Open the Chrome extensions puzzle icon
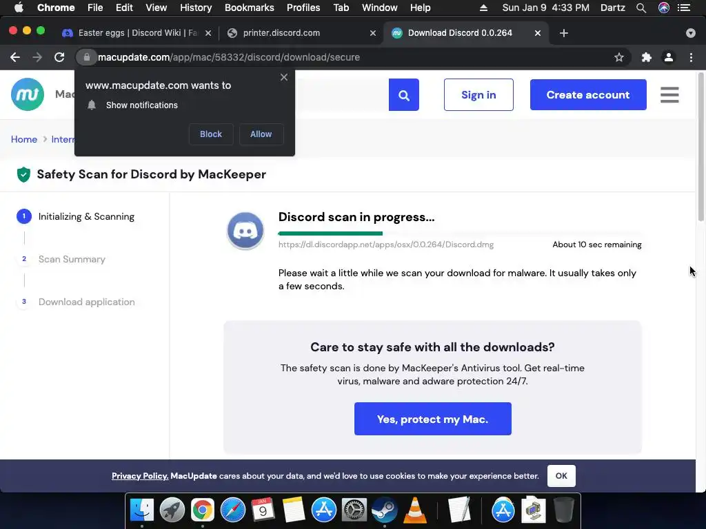This screenshot has height=529, width=706. coord(647,57)
